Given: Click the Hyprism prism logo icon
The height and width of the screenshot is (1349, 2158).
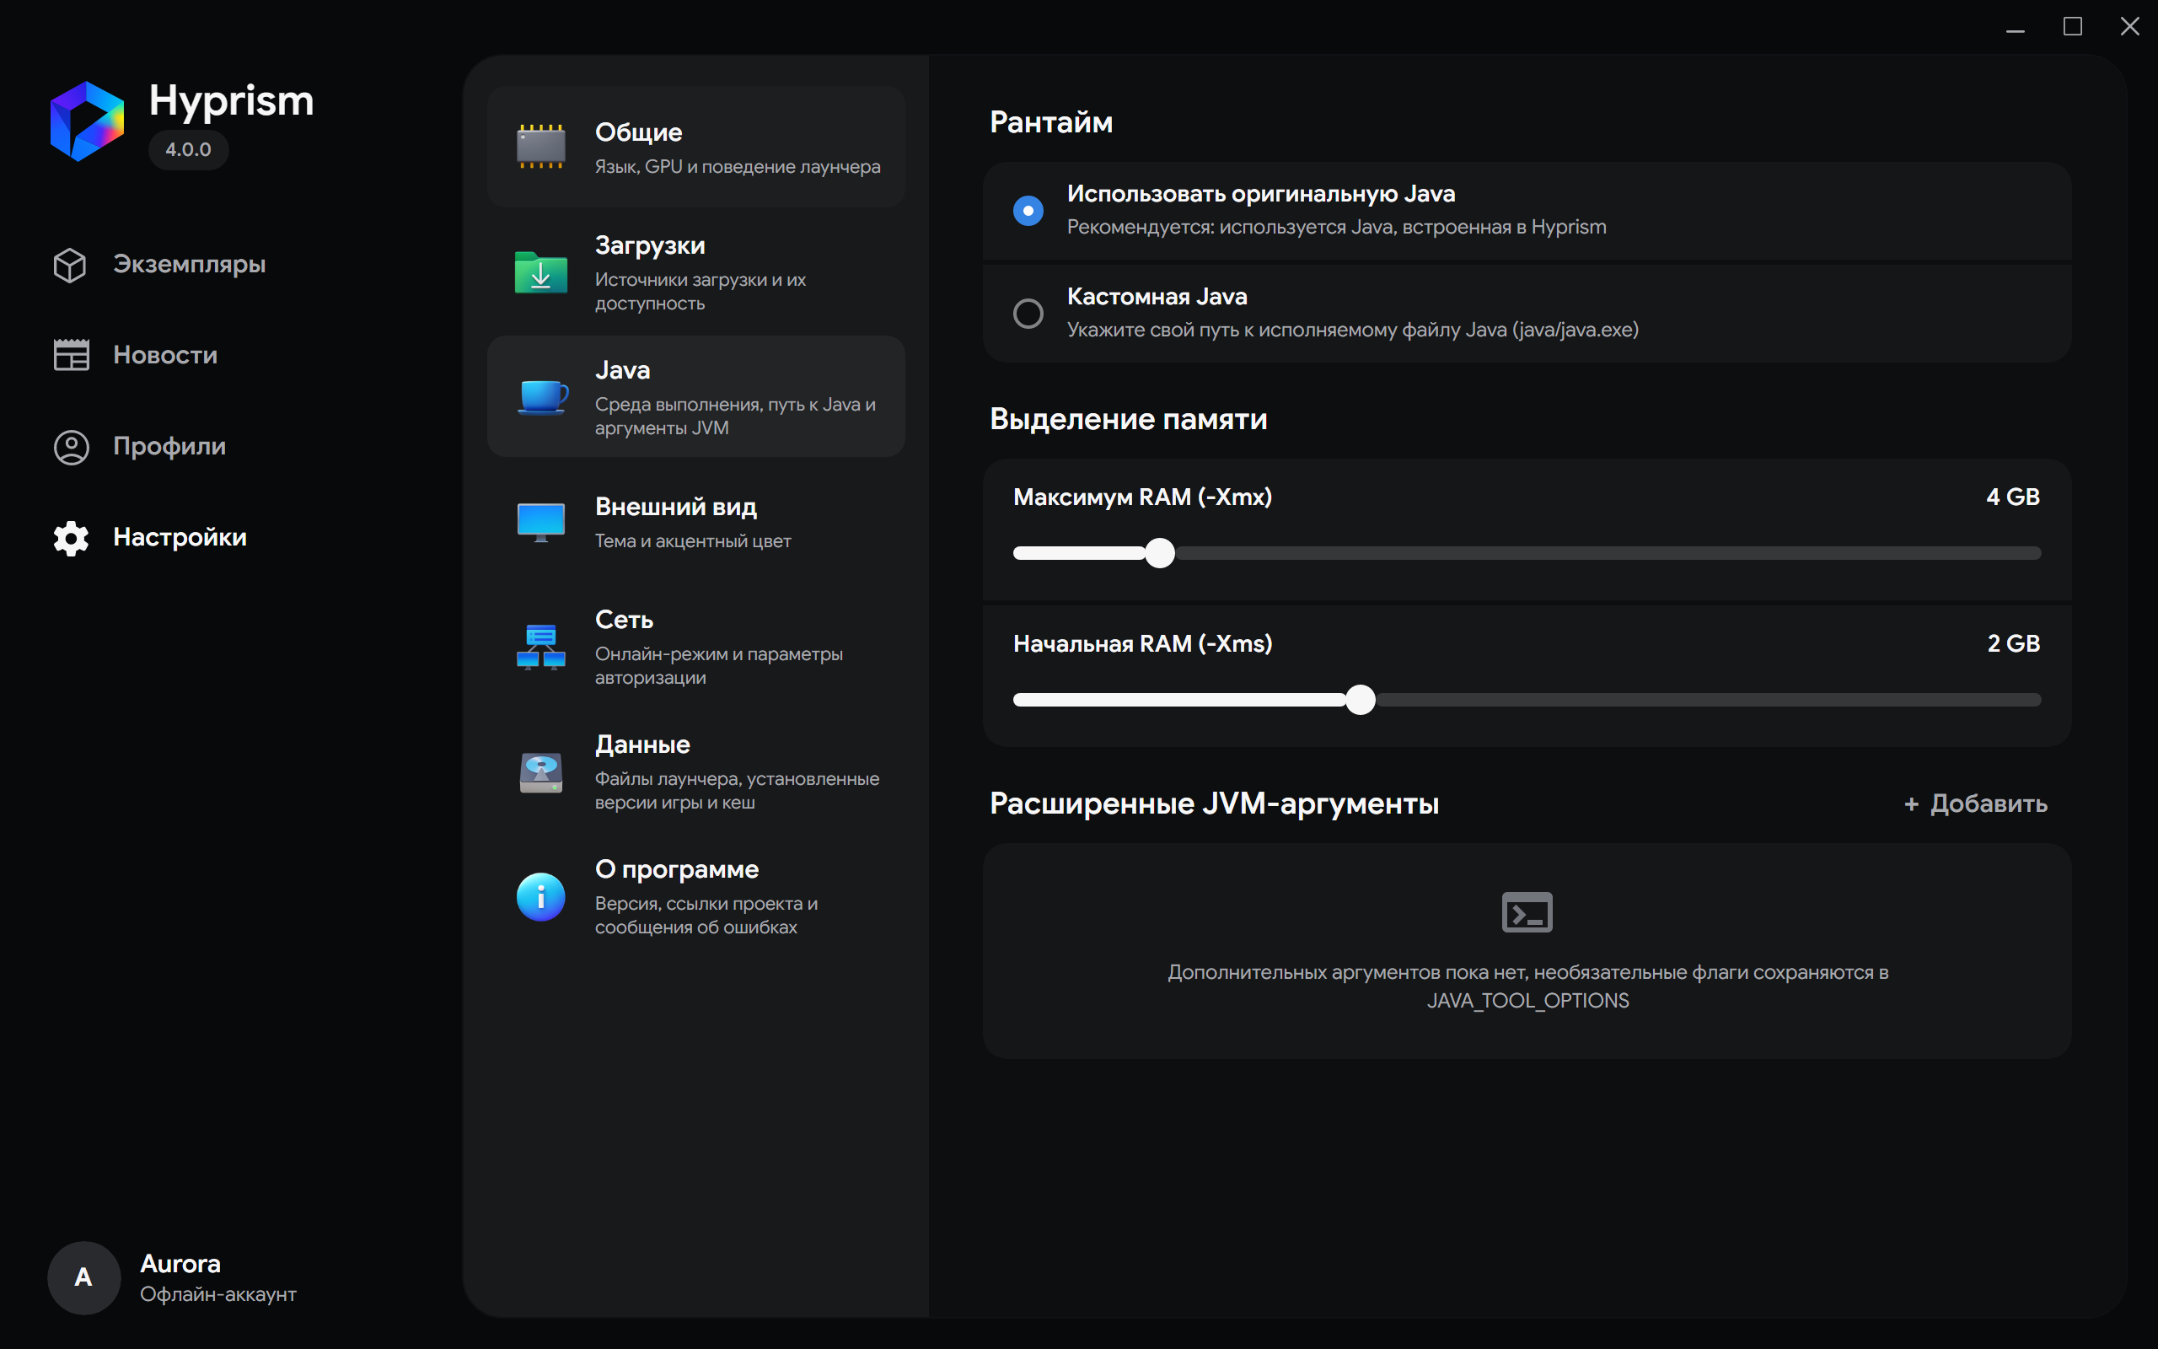Looking at the screenshot, I should (87, 121).
